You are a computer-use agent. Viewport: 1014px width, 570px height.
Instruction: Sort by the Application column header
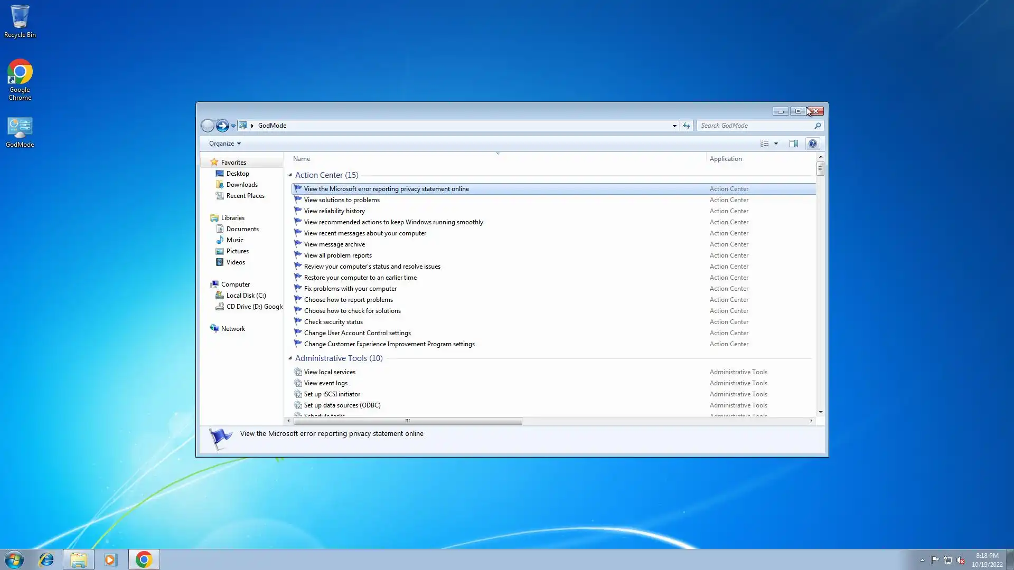point(725,159)
